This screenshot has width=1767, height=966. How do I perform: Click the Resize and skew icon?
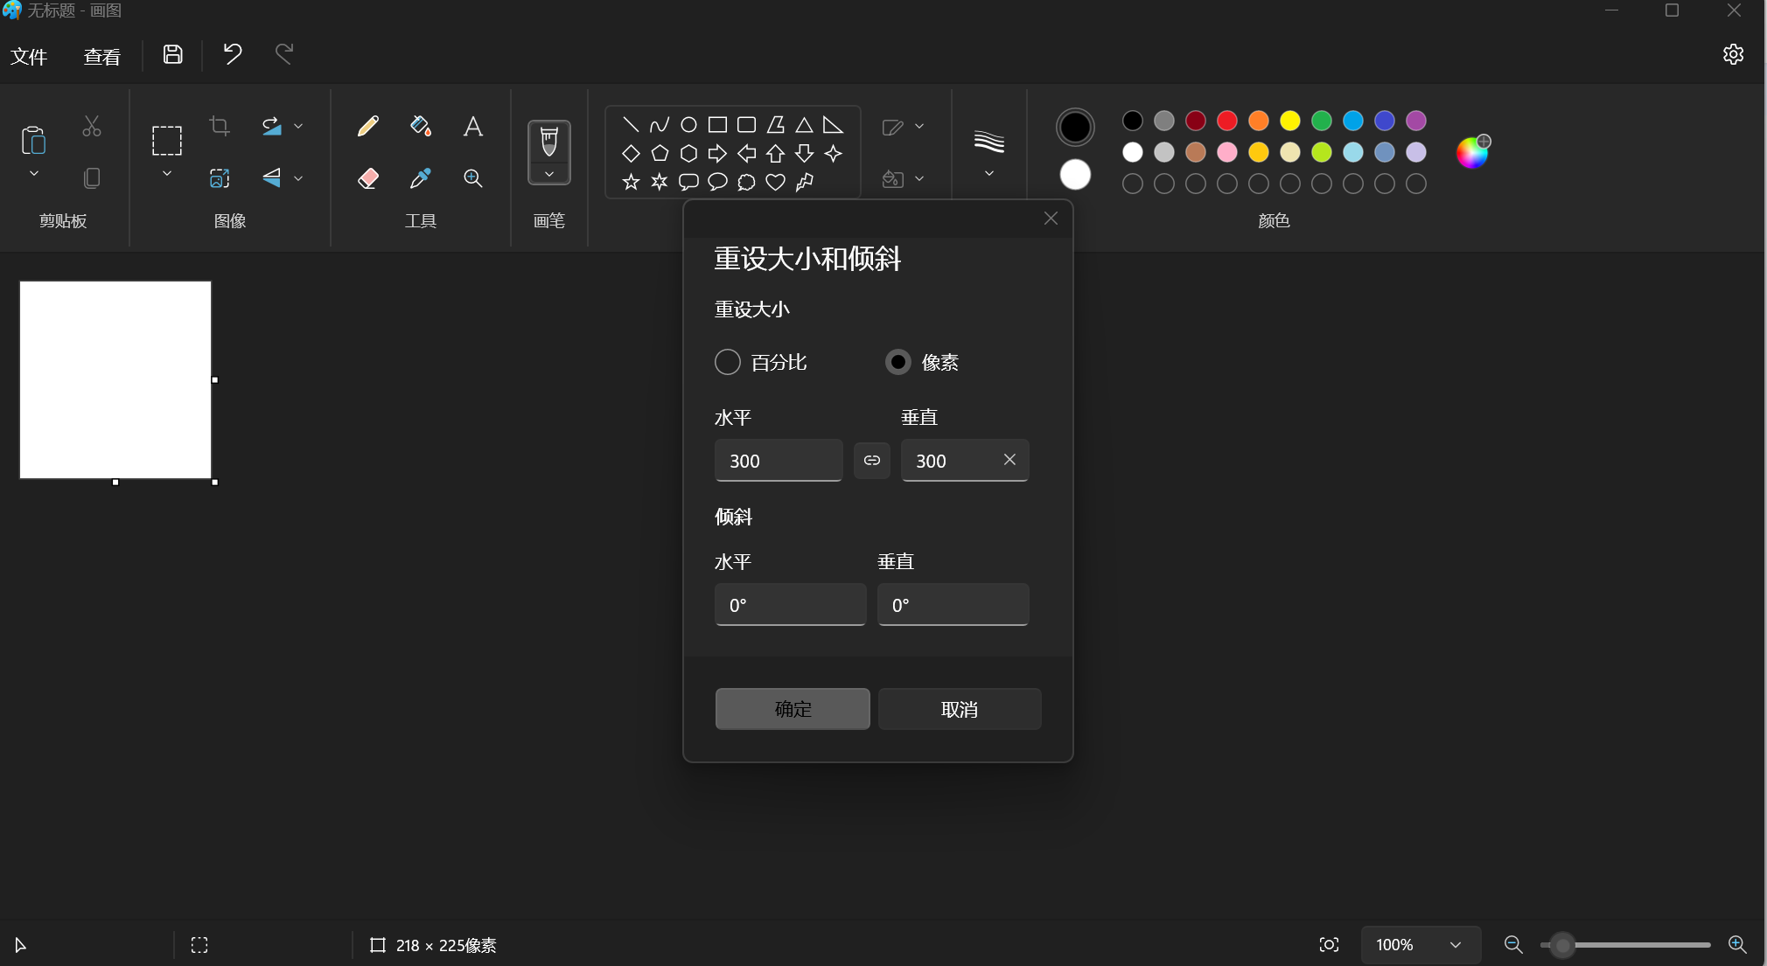[x=220, y=178]
